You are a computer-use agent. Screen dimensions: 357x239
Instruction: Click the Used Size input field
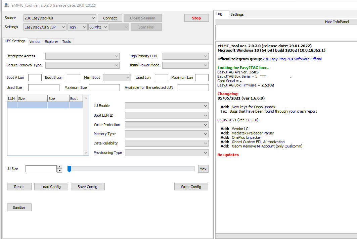(x=44, y=88)
